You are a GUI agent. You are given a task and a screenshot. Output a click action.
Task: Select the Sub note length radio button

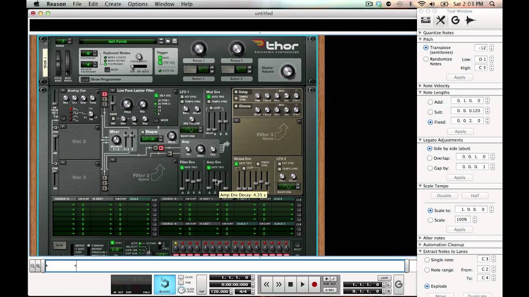430,112
